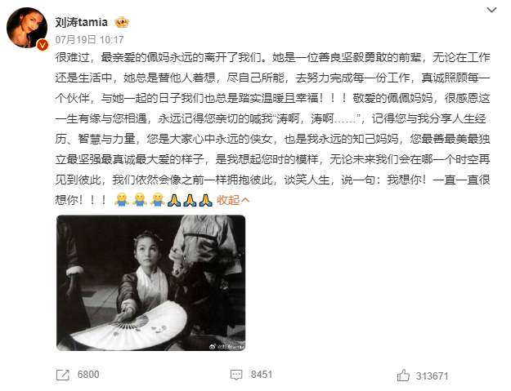Click the comment bubble icon
Screen dimensions: 511x391
[236, 375]
